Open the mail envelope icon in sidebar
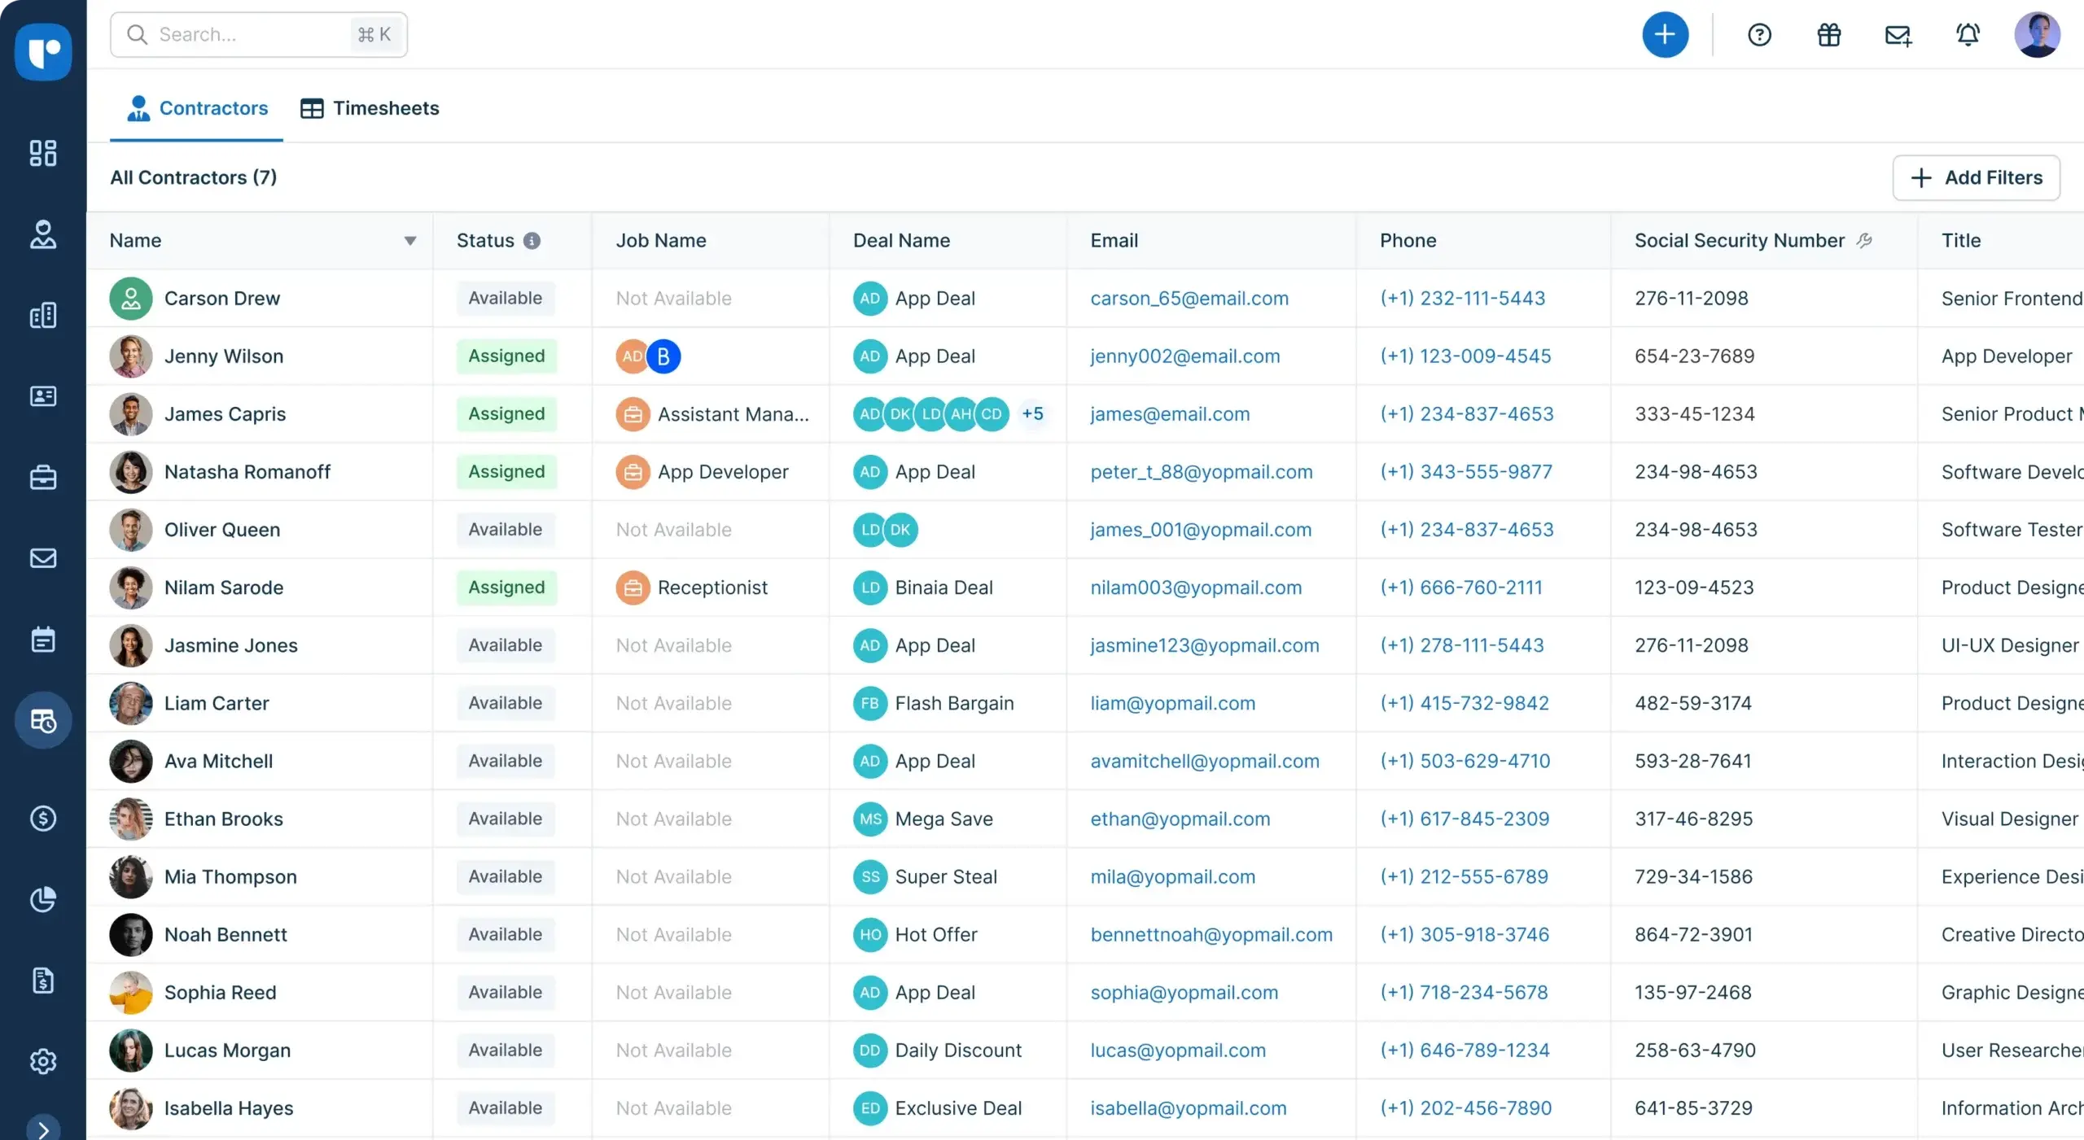 click(x=43, y=559)
